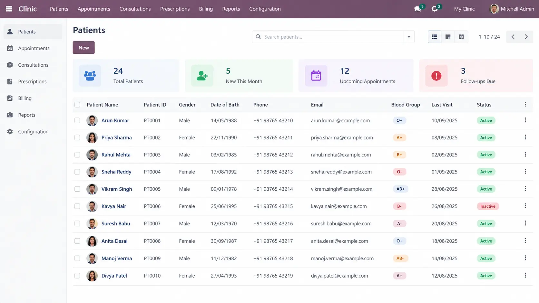Viewport: 539px width, 303px height.
Task: Open Prescriptions in the sidebar
Action: pyautogui.click(x=33, y=81)
